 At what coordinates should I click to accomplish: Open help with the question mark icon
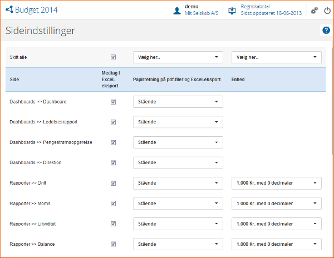click(326, 30)
